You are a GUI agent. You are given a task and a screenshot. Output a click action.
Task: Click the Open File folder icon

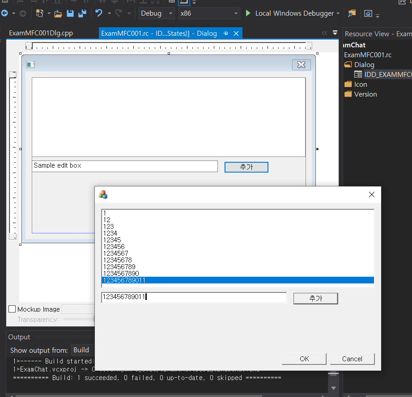pyautogui.click(x=58, y=13)
